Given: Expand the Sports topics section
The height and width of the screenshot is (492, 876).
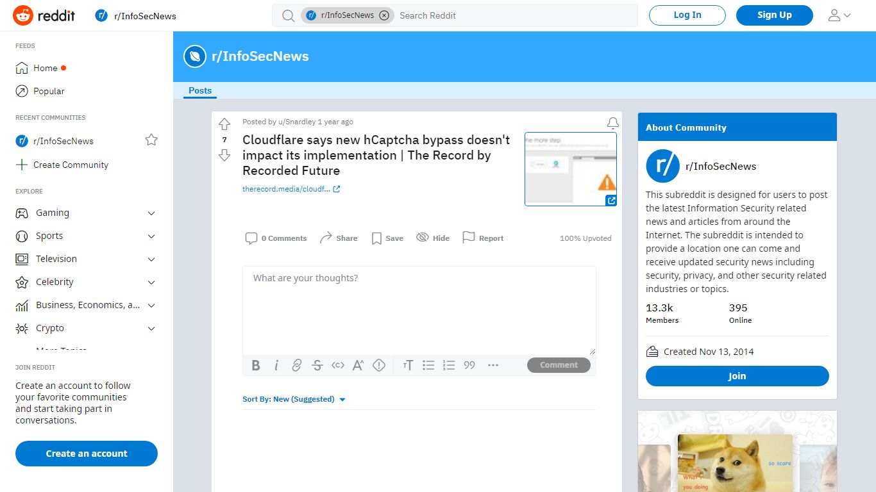Looking at the screenshot, I should pyautogui.click(x=151, y=236).
